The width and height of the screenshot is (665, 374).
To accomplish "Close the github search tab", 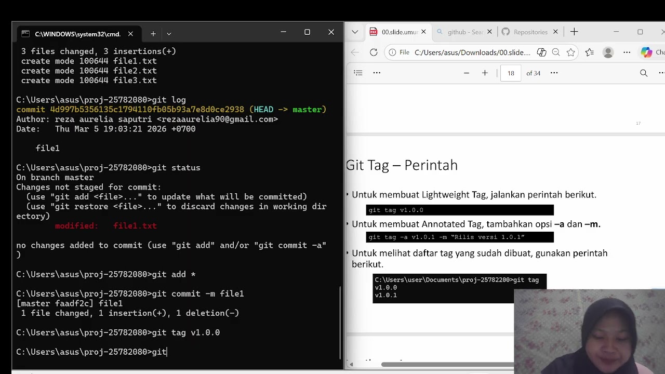I will pyautogui.click(x=489, y=32).
